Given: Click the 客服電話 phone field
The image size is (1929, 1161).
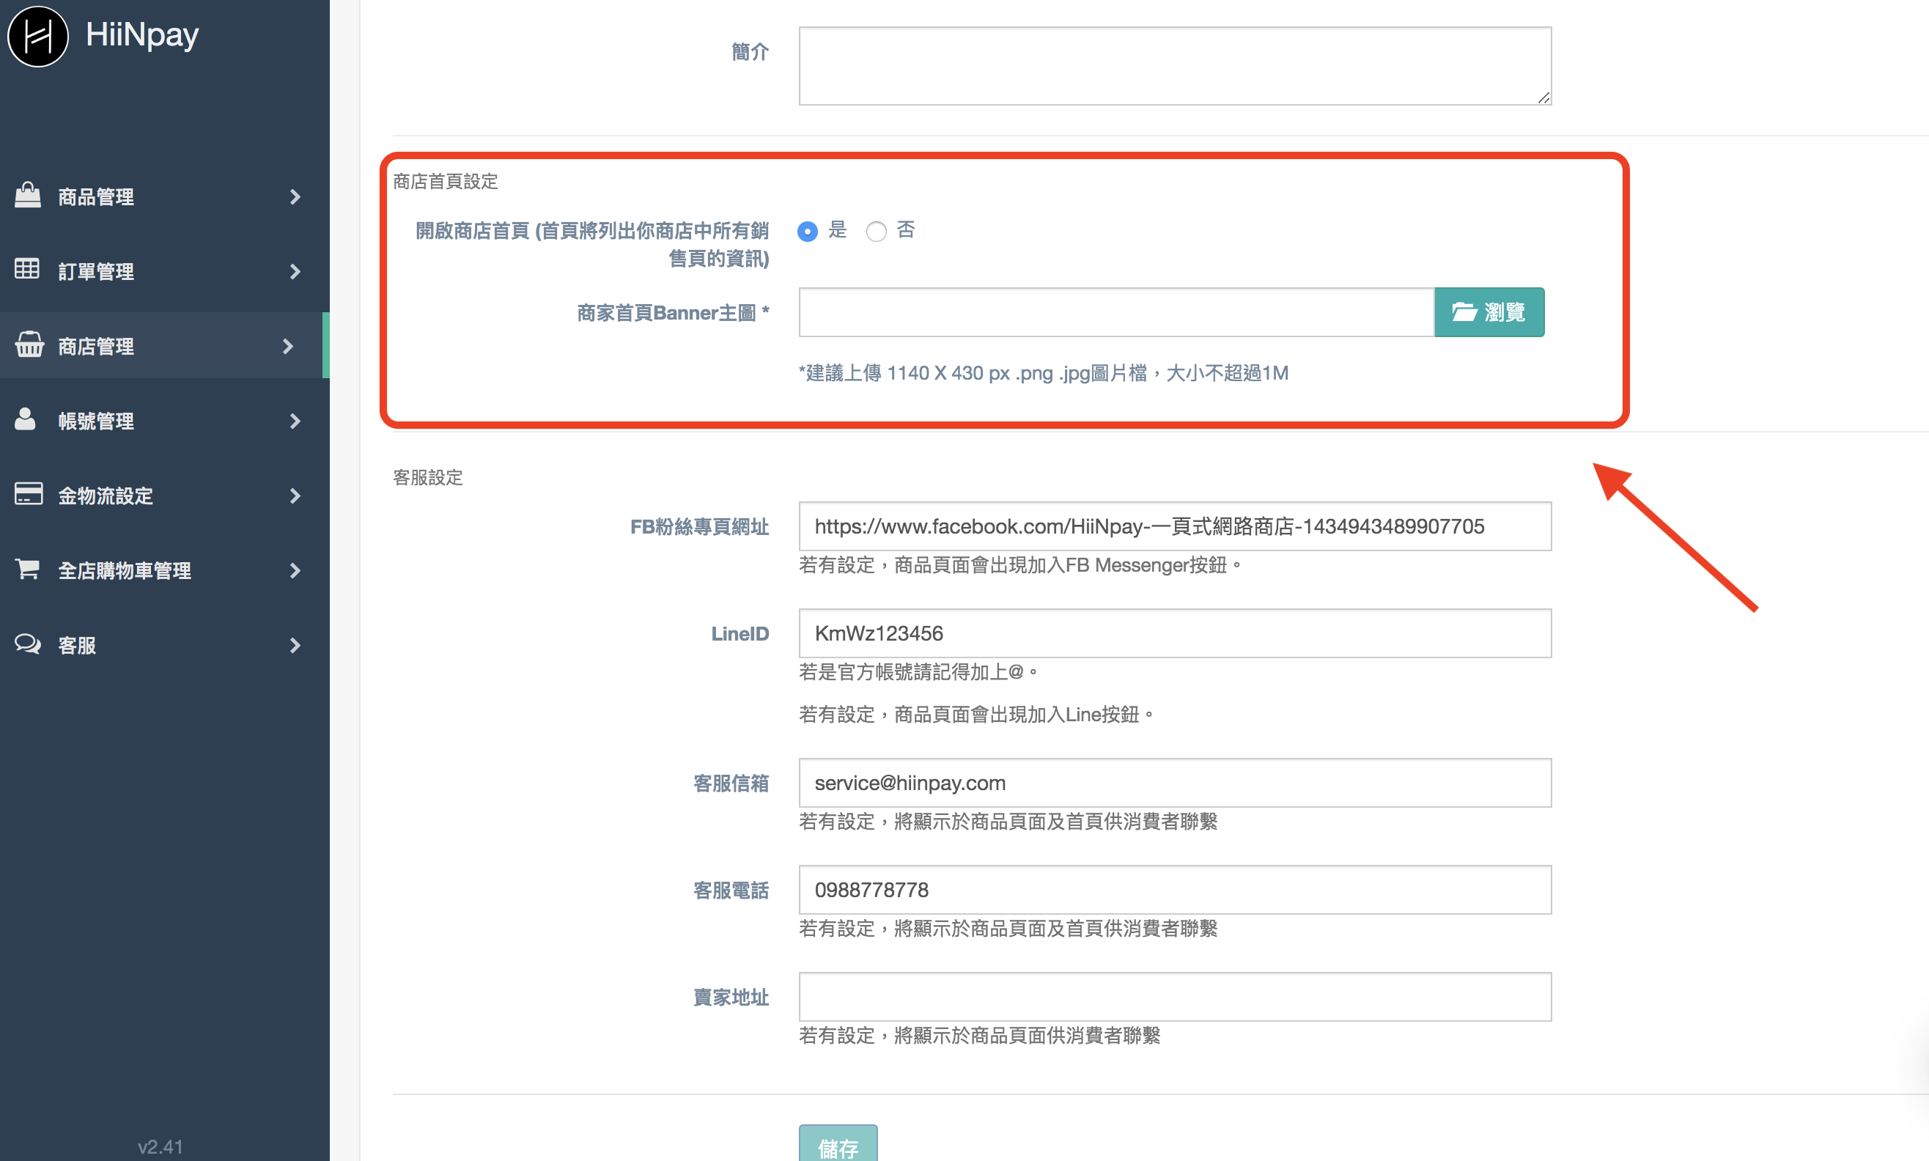Looking at the screenshot, I should click(1175, 891).
